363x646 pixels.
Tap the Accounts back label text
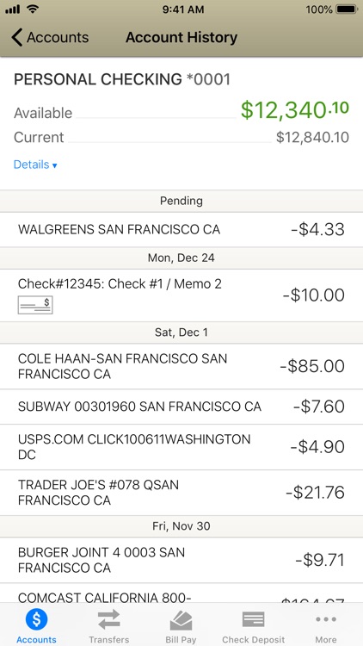pos(58,38)
